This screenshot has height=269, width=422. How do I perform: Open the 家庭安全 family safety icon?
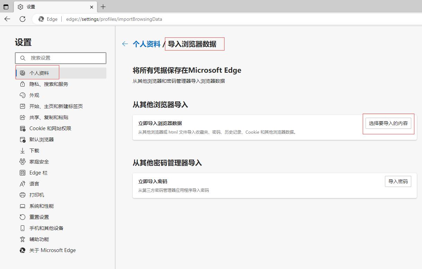[x=22, y=161]
